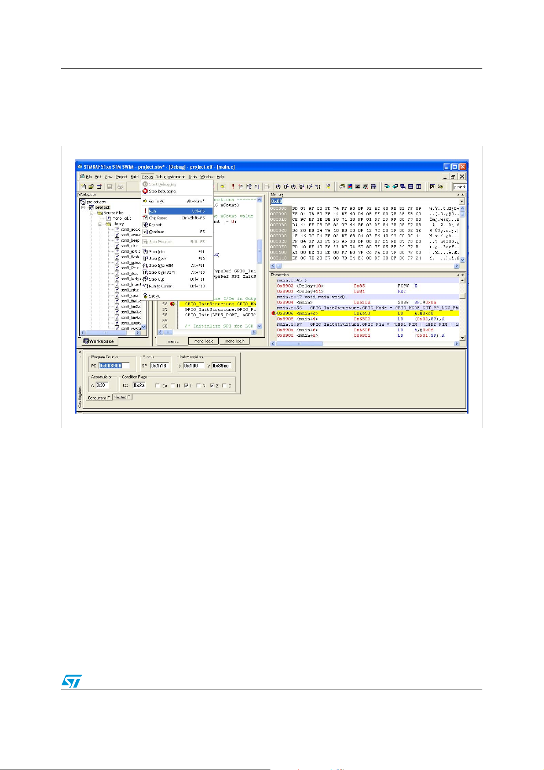Click the Step Out toolbar icon
Viewport: 544px width, 770px height.
[310, 186]
